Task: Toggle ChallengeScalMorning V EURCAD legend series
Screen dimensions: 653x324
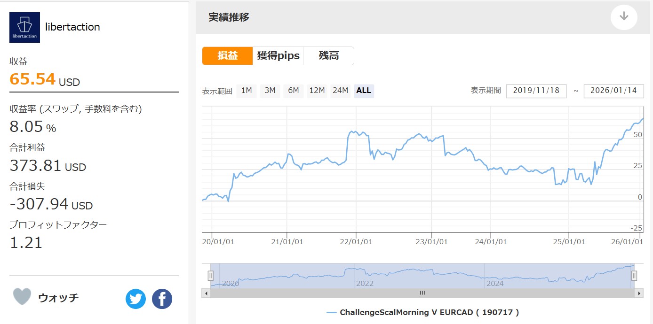Action: (x=422, y=312)
